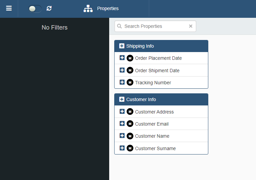
Task: Expand Customer Address with plus icon
Action: coord(122,111)
